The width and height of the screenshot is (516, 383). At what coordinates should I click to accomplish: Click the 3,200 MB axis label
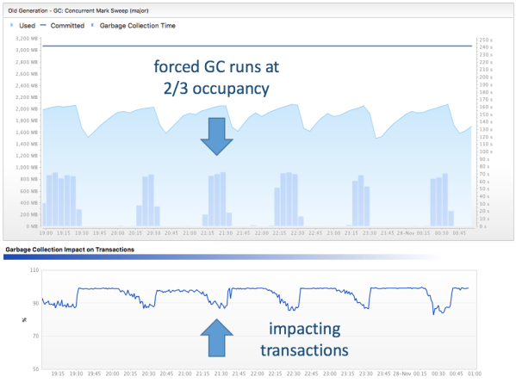pos(27,39)
